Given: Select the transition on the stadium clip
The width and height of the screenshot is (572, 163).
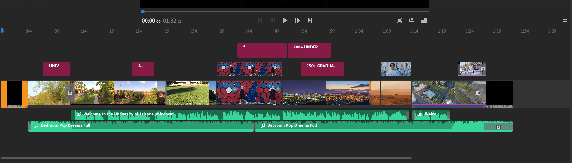Looking at the screenshot, I should (483, 69).
